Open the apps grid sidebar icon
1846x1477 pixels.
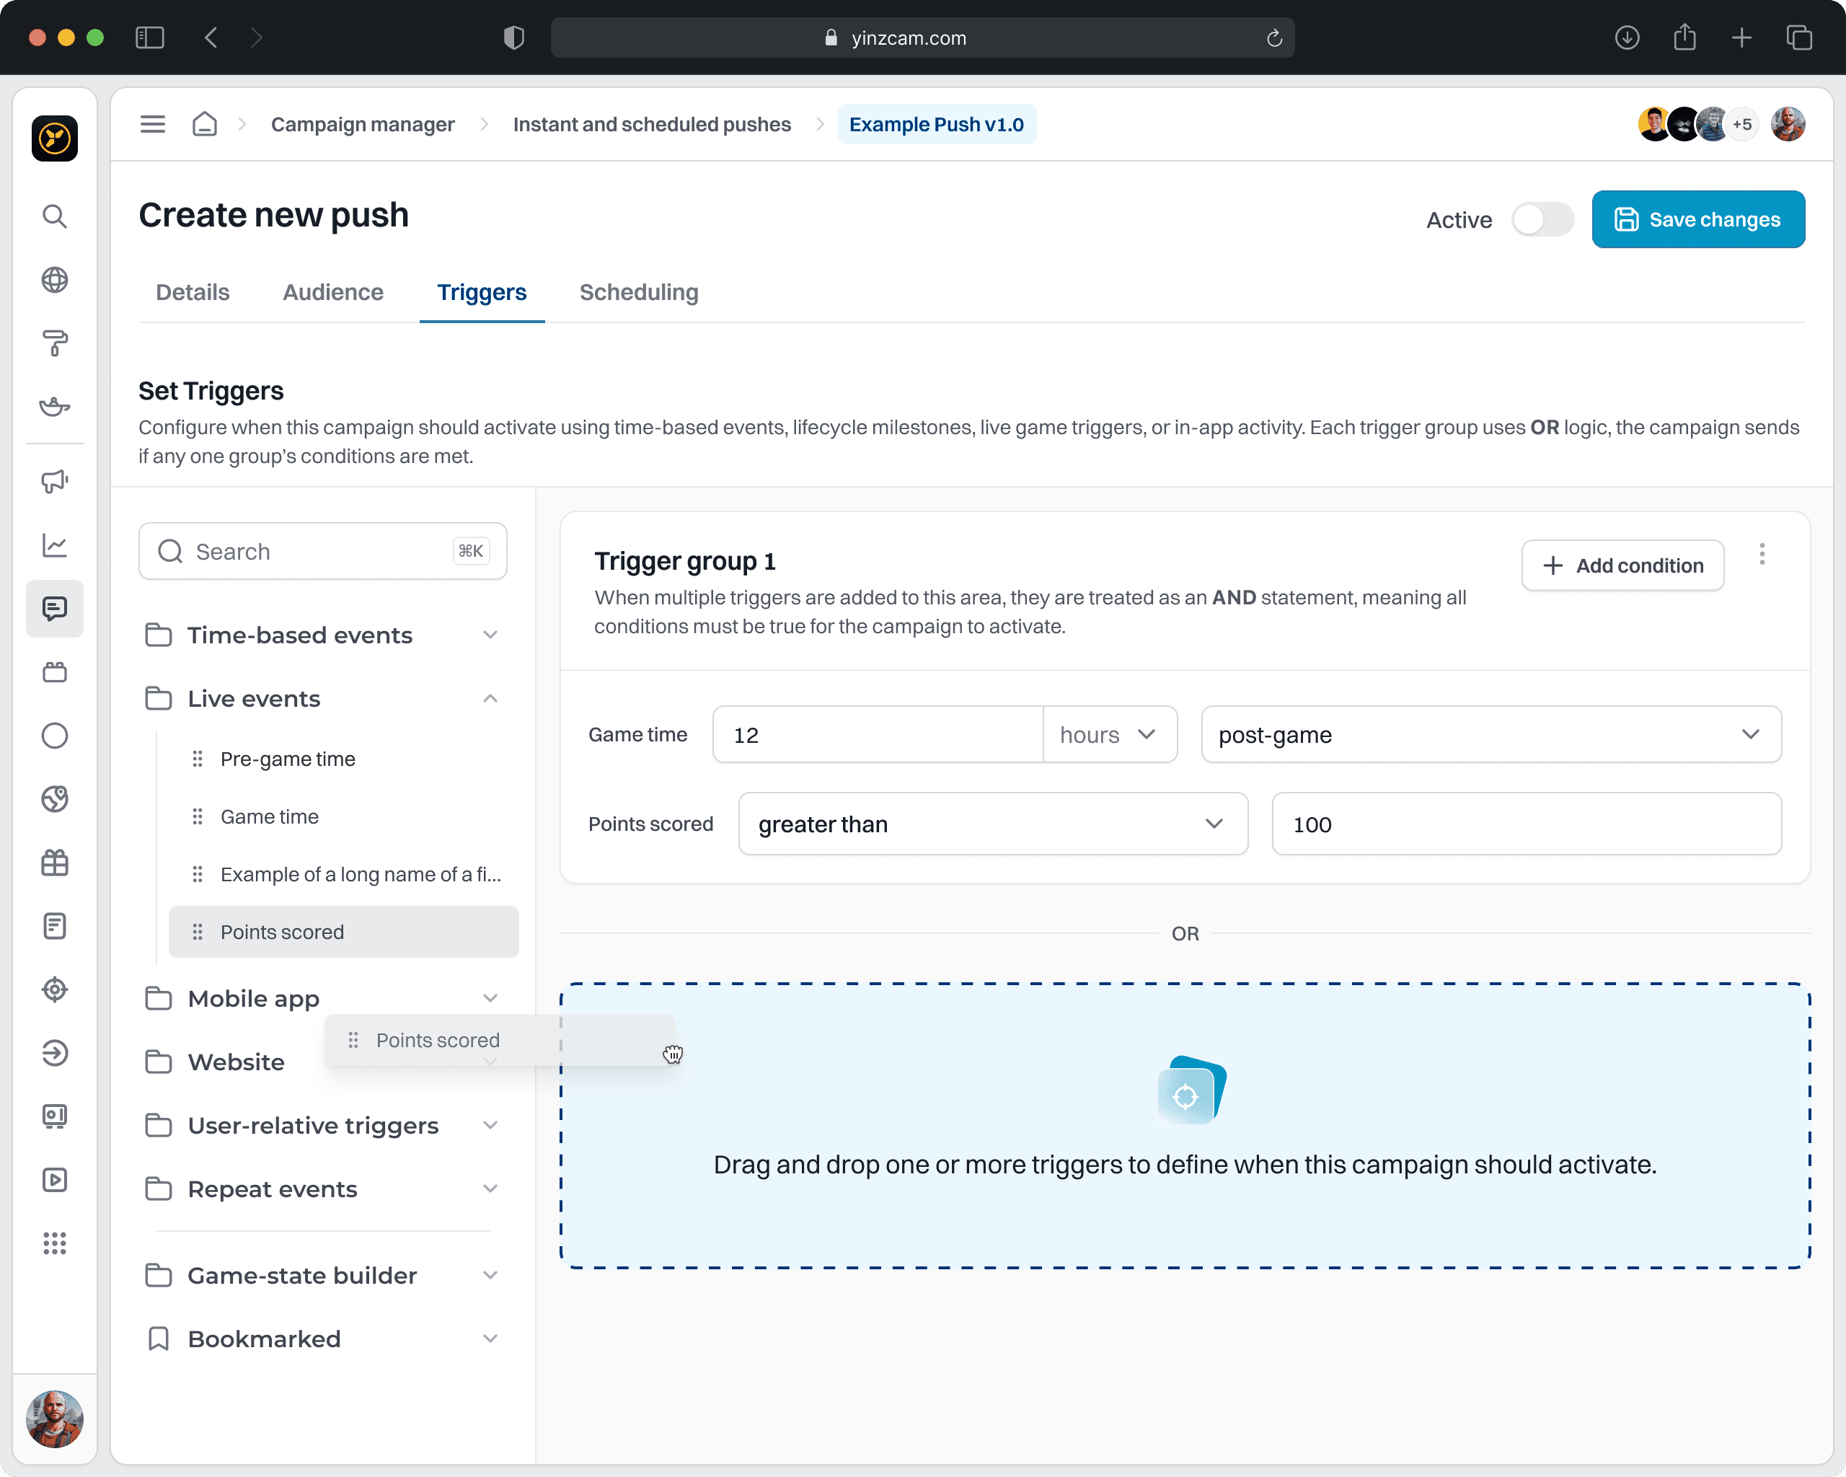[55, 1243]
